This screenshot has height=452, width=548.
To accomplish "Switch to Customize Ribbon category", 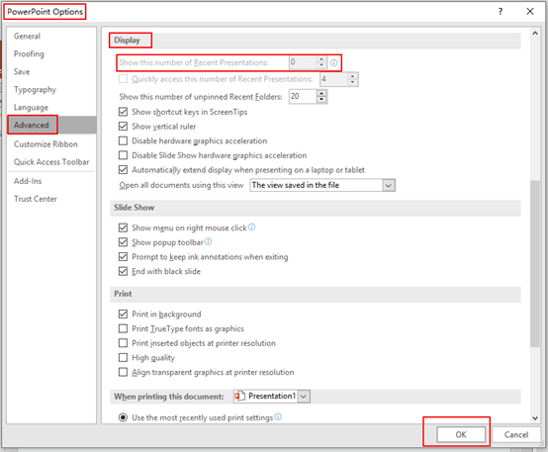I will pos(46,144).
